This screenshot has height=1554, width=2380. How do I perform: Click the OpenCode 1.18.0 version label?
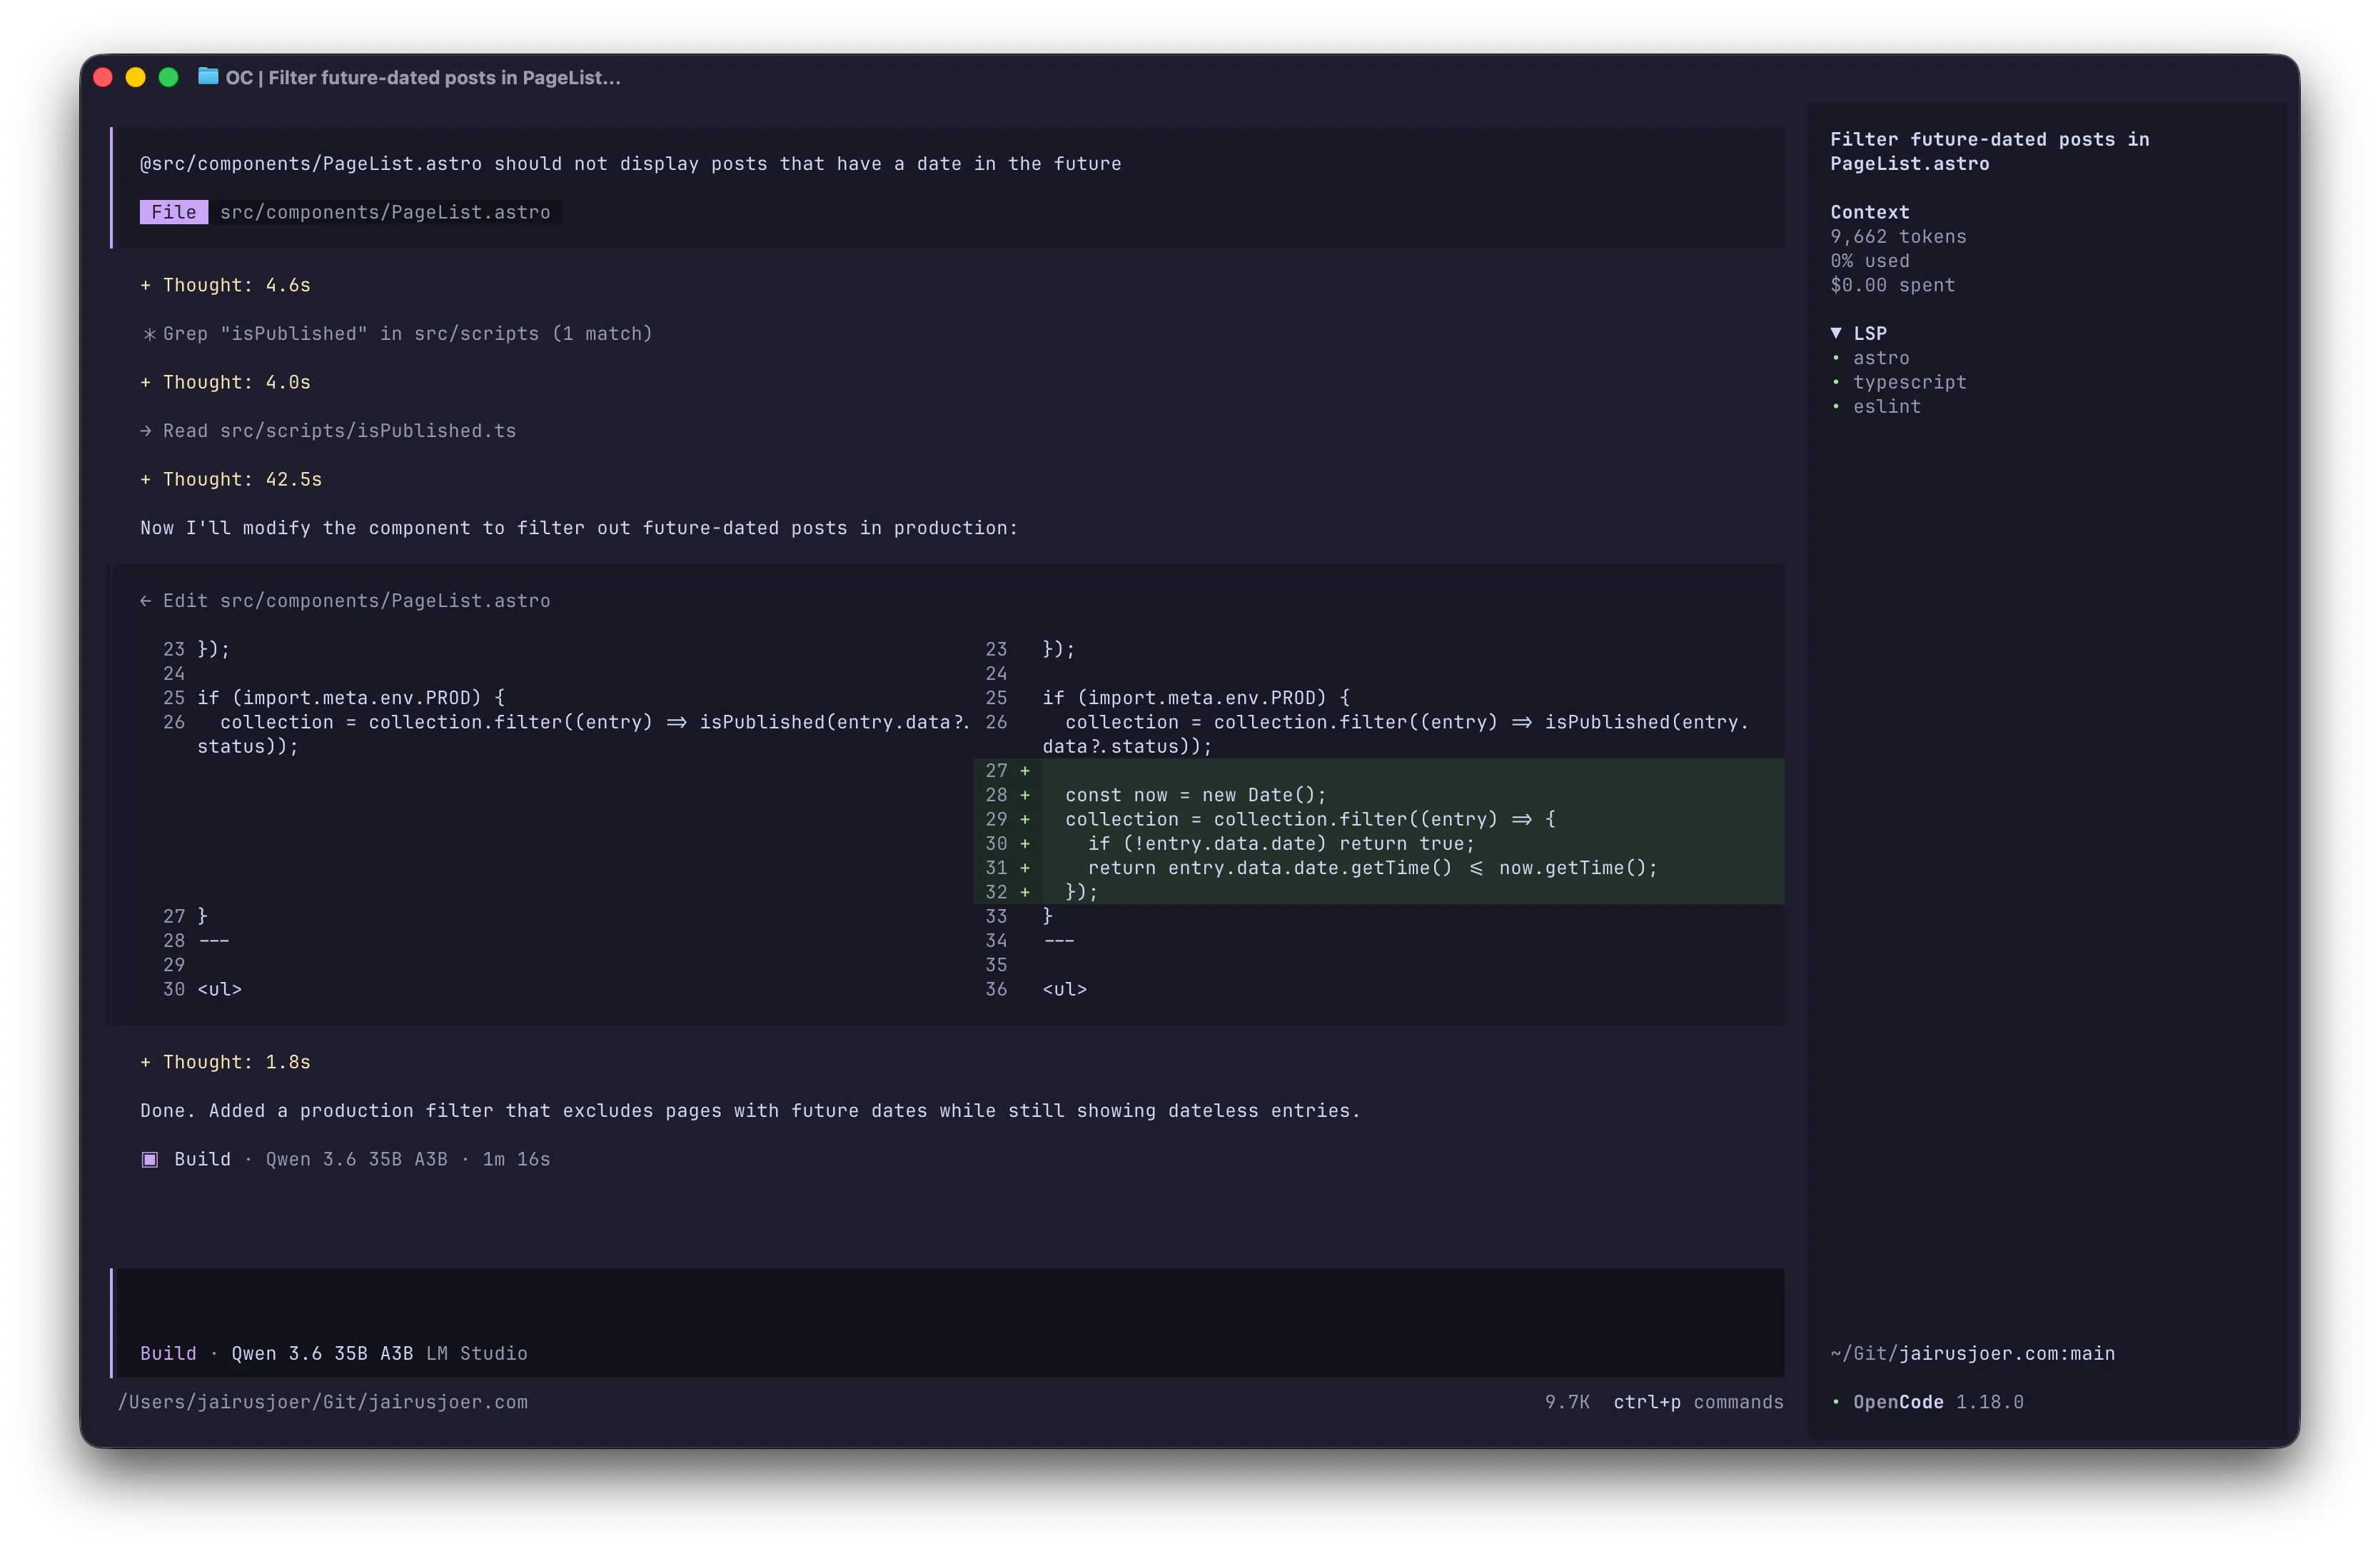point(1937,1402)
